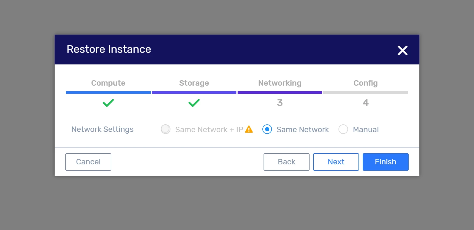474x230 pixels.
Task: Select the Same Network radio button
Action: click(267, 129)
